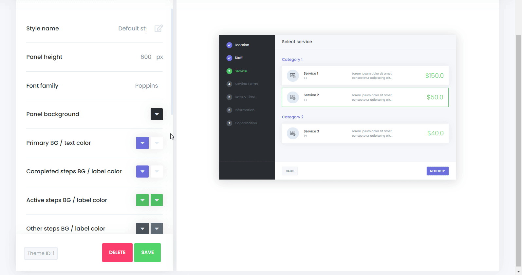Screen dimensions: 522x275
Task: Click the Service 1 image placeholder icon
Action: (x=293, y=76)
